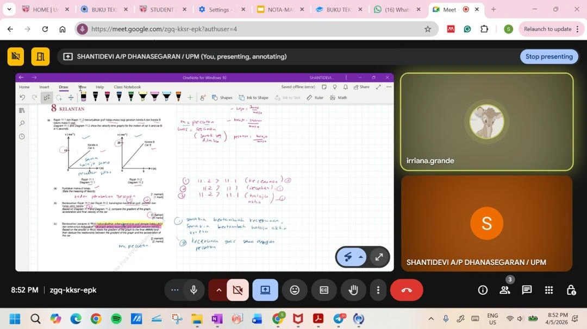Expand annotation tools dropdown arrow

(x=360, y=257)
